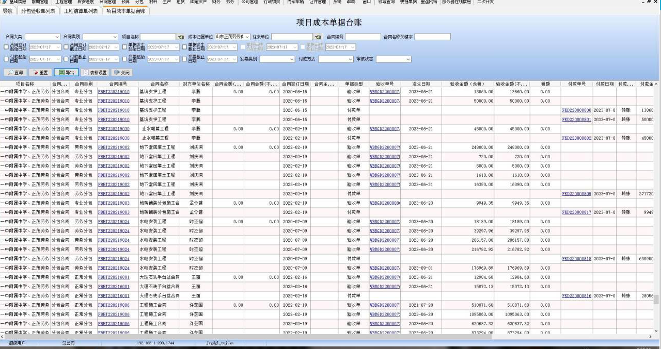Open the 往来单位 lookup icon
The height and width of the screenshot is (349, 661).
point(318,37)
